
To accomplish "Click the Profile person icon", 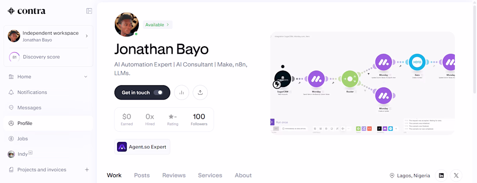I will pos(11,123).
